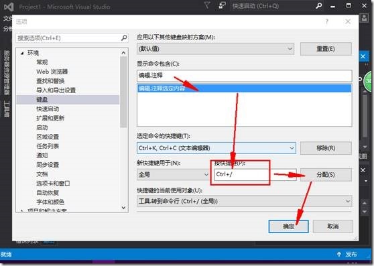Viewport: 374px width, 266px height.
Task: Click the Visual Studio logo icon
Action: [x=9, y=7]
